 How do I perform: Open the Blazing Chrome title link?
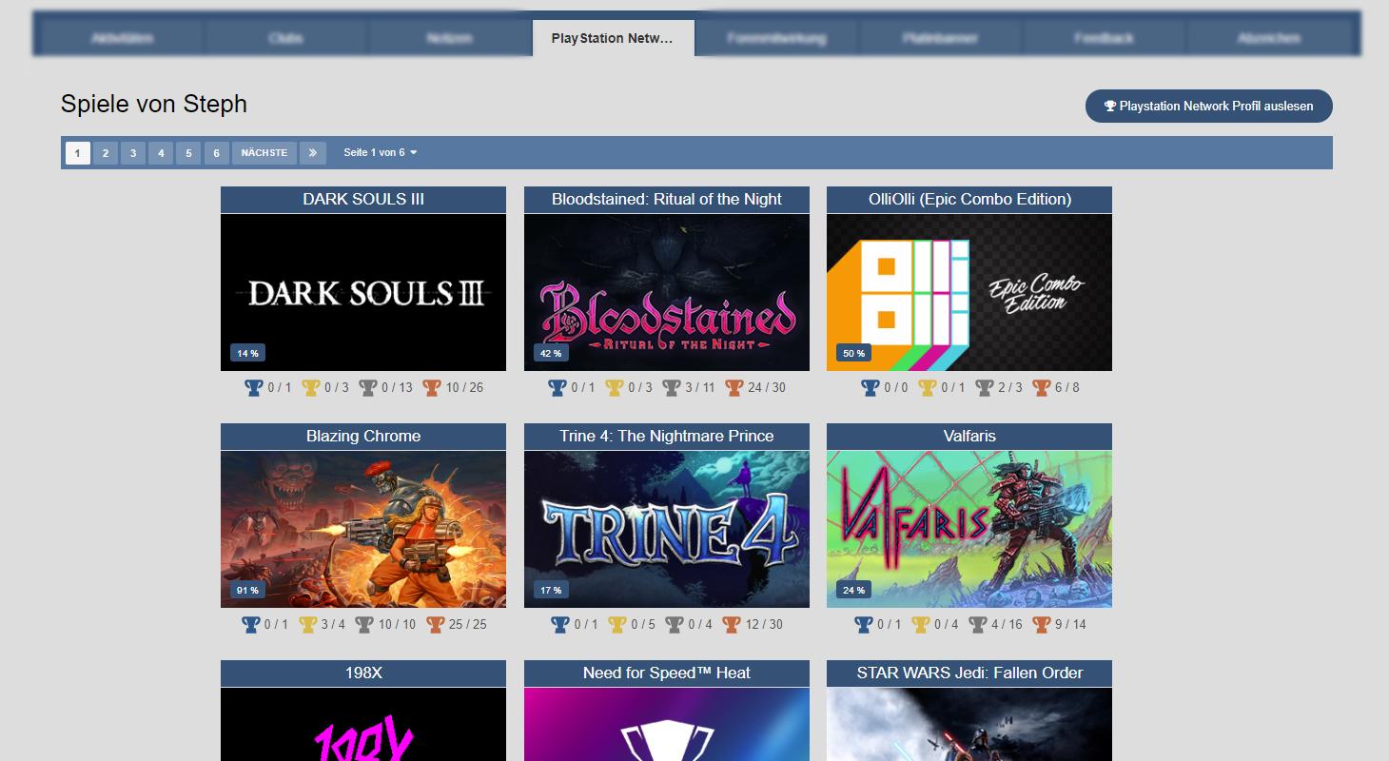363,436
